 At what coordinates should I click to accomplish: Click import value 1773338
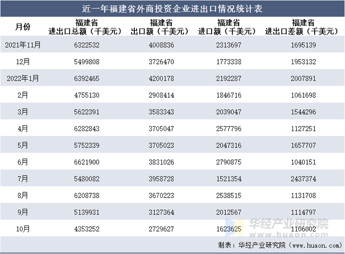click(x=229, y=62)
